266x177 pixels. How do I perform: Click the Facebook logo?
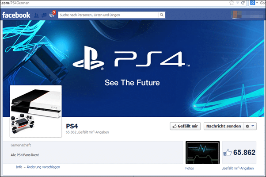(16, 15)
